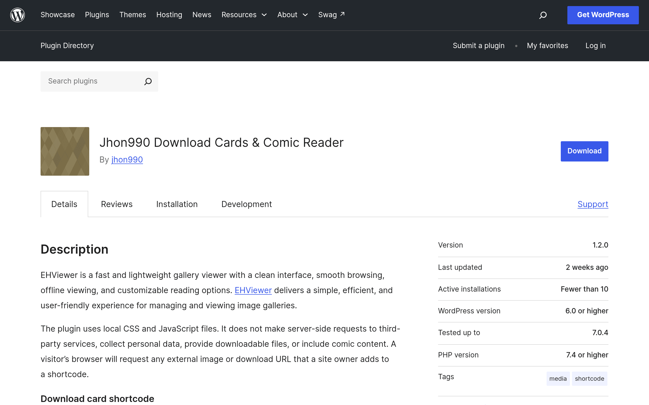This screenshot has height=405, width=649.
Task: Click the 'Tested up to' 7.0.4 value
Action: pyautogui.click(x=600, y=333)
